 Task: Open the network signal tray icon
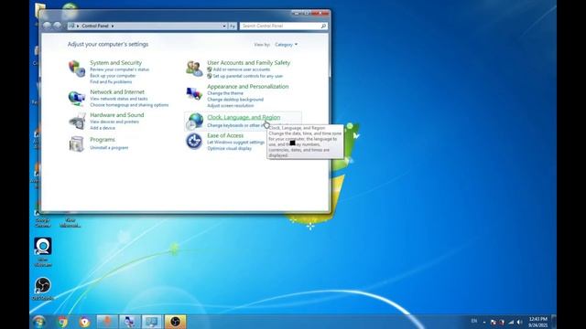511,322
